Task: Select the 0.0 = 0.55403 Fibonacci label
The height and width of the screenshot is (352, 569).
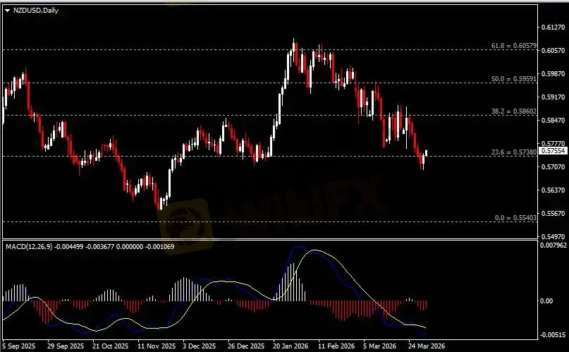Action: click(515, 218)
